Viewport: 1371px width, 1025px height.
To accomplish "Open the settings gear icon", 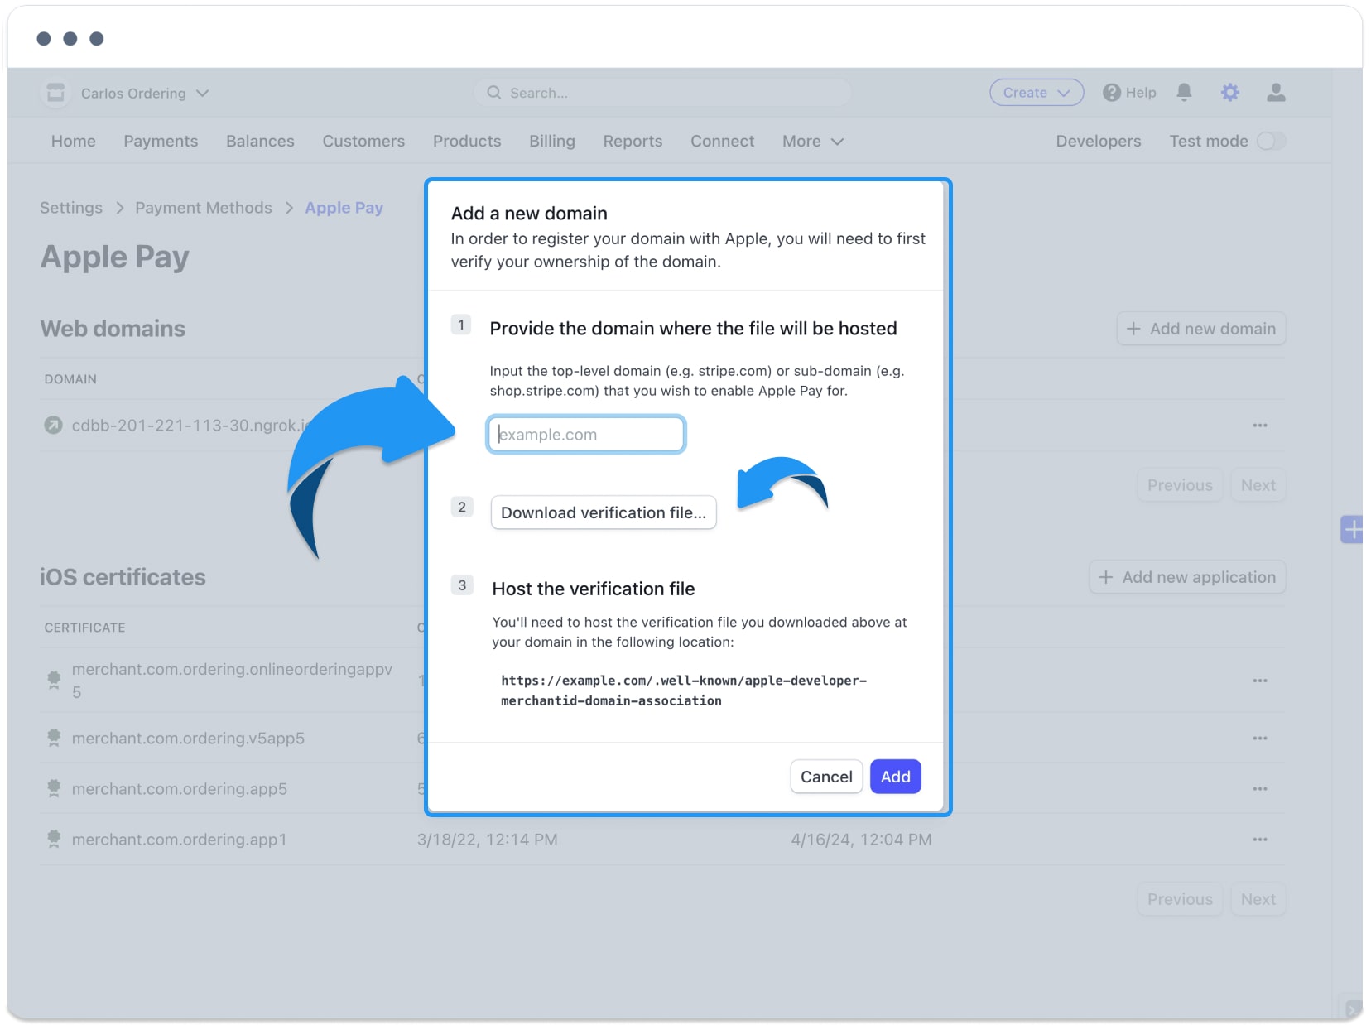I will tap(1230, 92).
